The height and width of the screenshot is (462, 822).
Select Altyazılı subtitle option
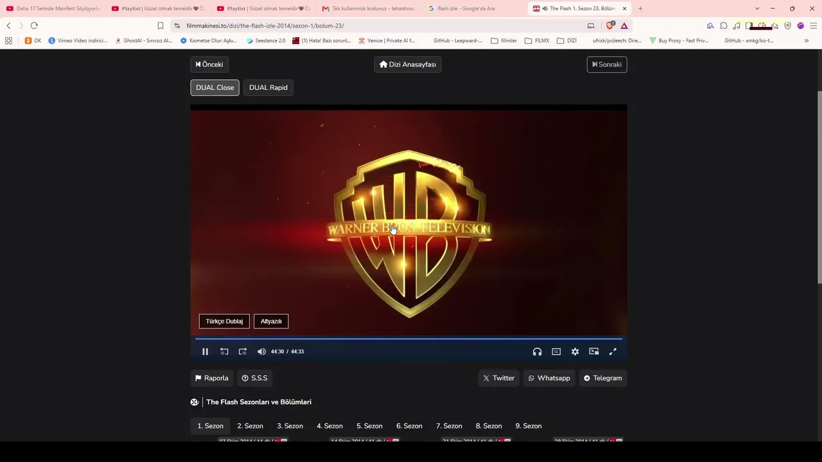coord(271,321)
